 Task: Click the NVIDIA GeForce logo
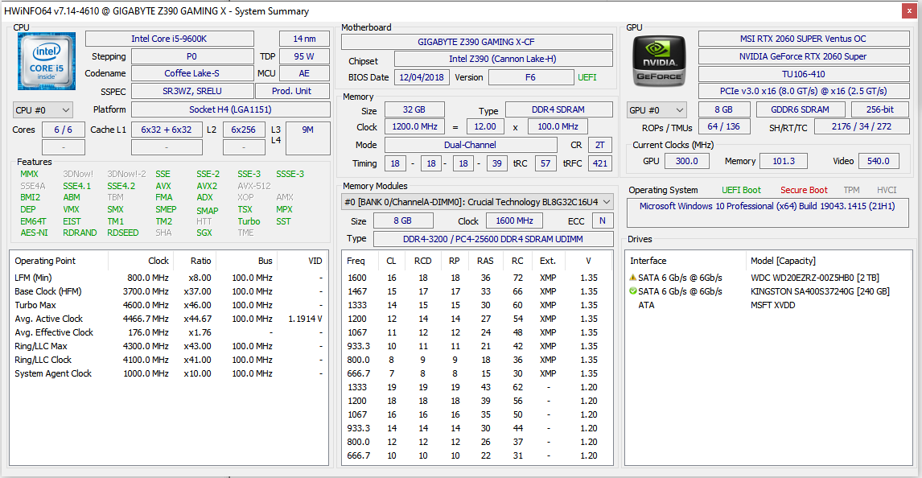659,62
